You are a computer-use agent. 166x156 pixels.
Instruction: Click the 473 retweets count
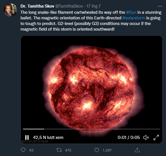(x=68, y=150)
